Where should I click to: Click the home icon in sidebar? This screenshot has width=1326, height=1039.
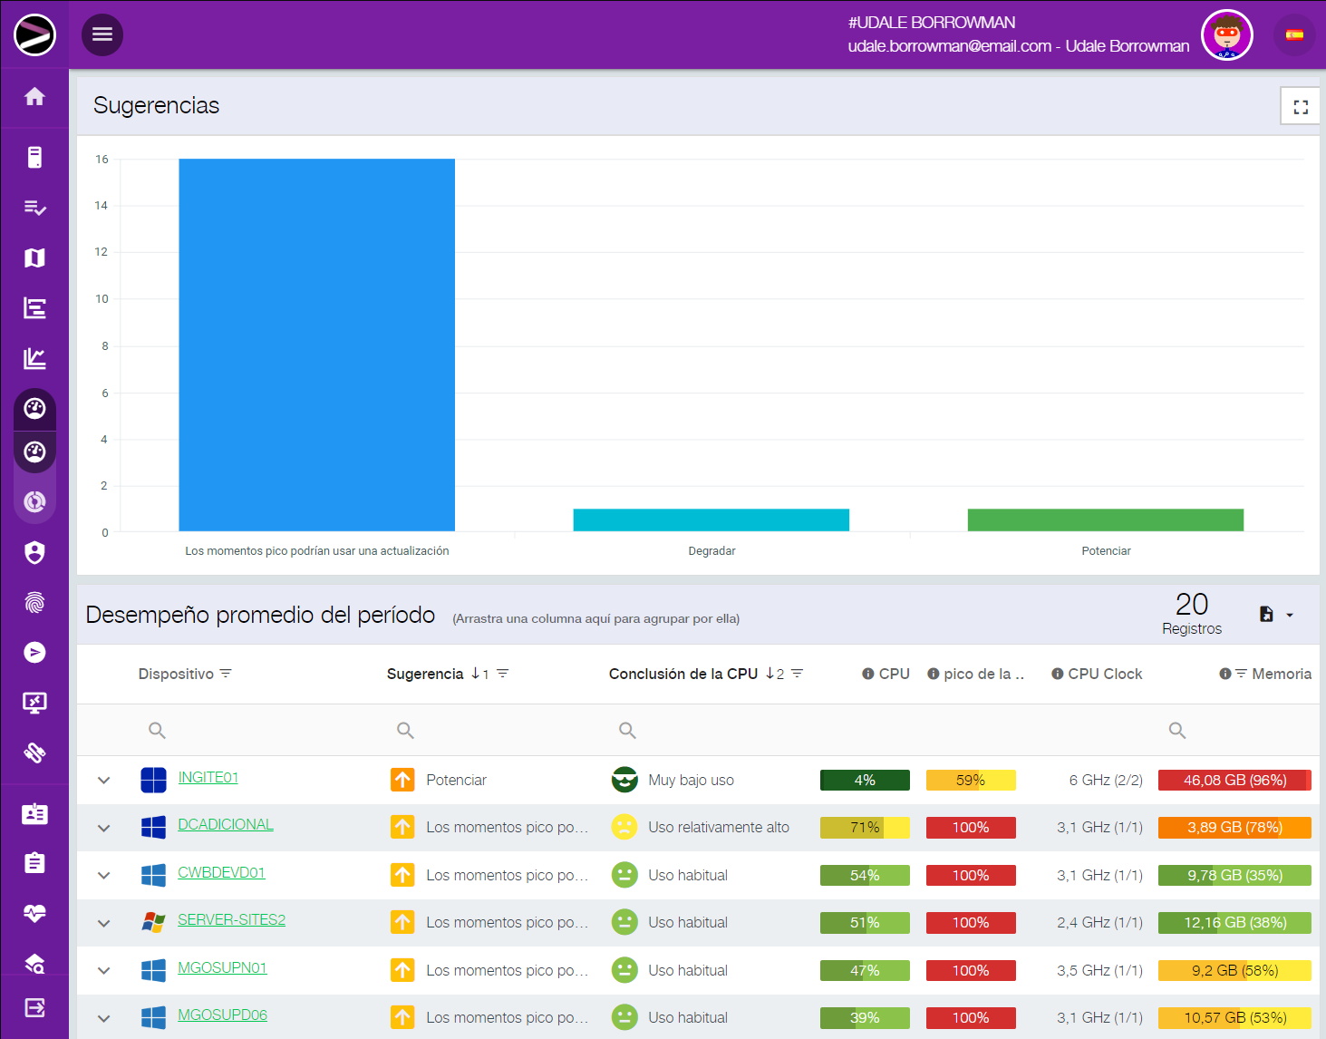(34, 97)
